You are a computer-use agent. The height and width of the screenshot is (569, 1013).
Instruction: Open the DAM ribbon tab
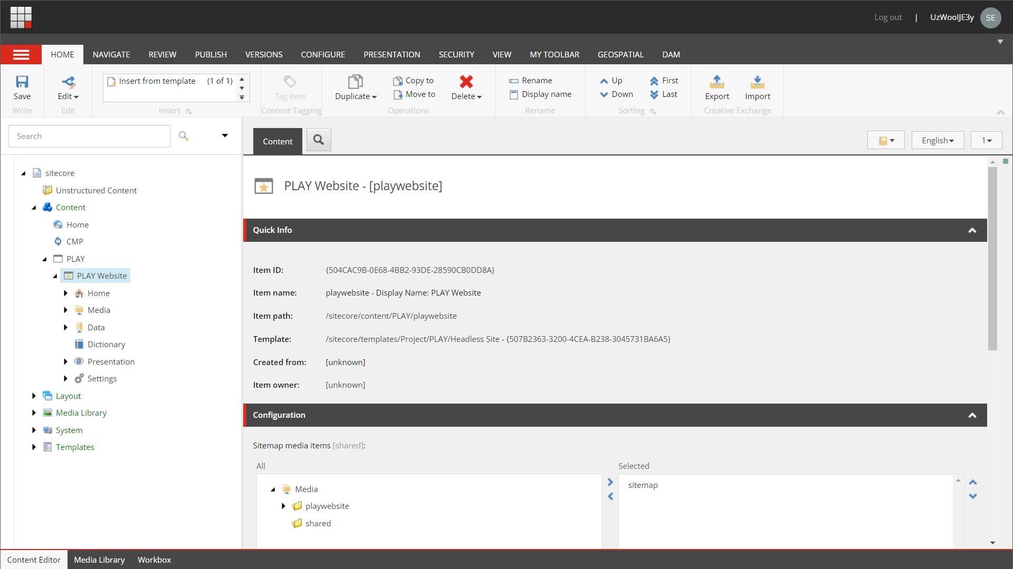point(671,54)
